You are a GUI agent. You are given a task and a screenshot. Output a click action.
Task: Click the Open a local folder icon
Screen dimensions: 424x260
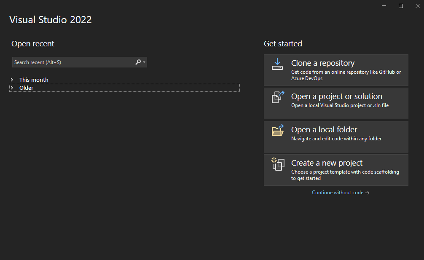click(277, 131)
